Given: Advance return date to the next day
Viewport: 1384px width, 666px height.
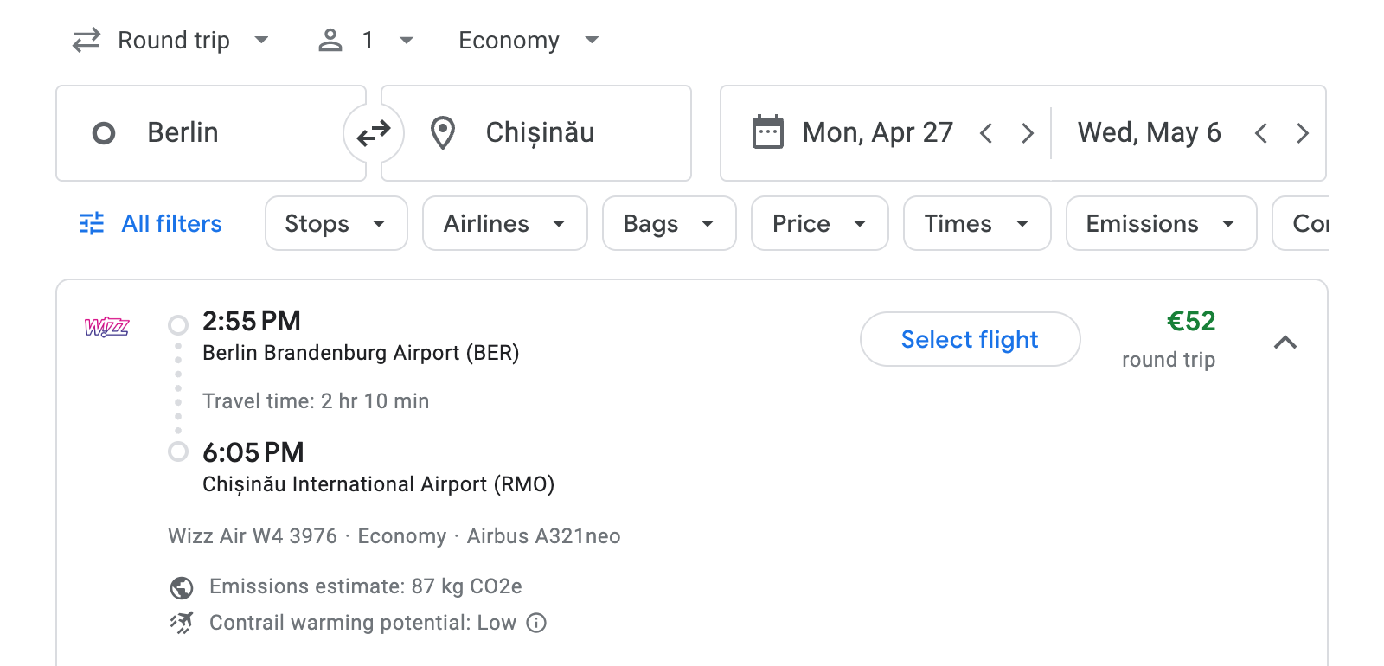Looking at the screenshot, I should (1303, 132).
